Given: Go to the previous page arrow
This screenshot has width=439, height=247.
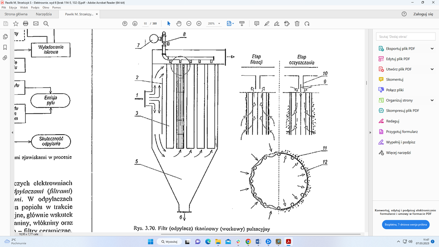Looking at the screenshot, I should (124, 24).
